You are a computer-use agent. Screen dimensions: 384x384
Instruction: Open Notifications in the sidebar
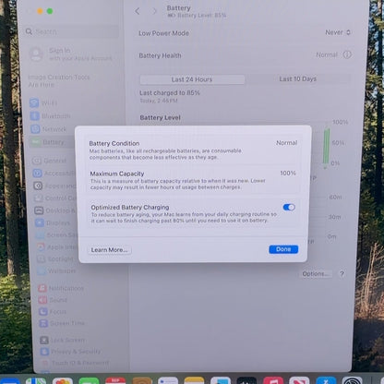tap(61, 288)
